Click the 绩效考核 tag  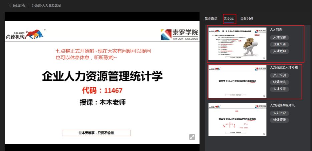point(279,82)
